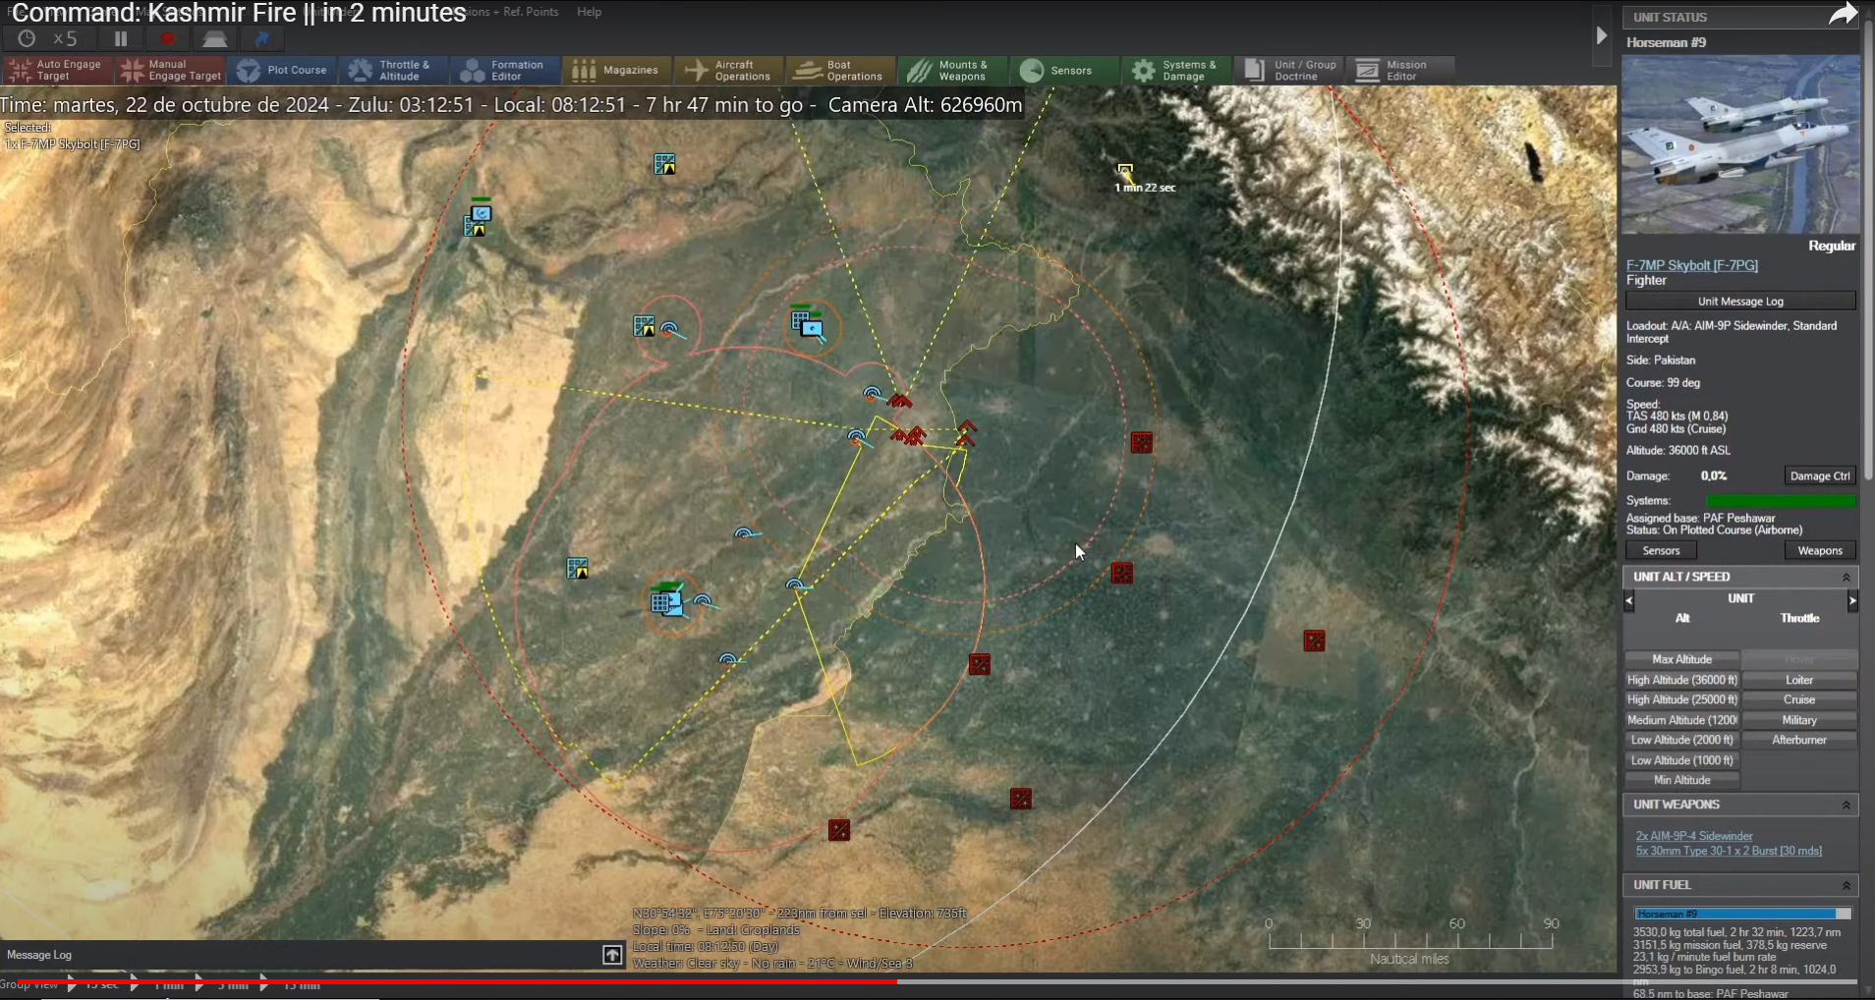
Task: Select the southernmost hostile ground unit
Action: [838, 830]
